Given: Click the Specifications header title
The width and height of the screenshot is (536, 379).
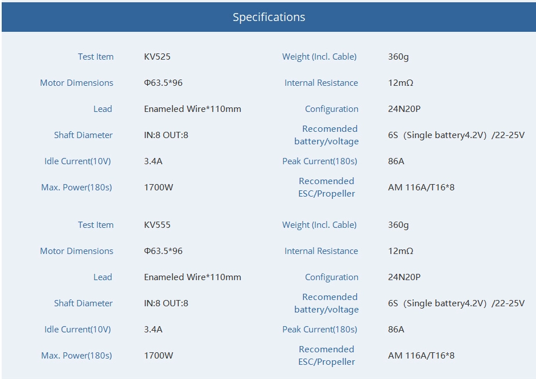Looking at the screenshot, I should pos(269,17).
